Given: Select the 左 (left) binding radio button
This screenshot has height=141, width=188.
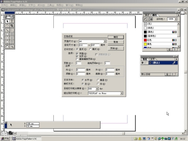Looking at the screenshot, I should coord(83,84).
